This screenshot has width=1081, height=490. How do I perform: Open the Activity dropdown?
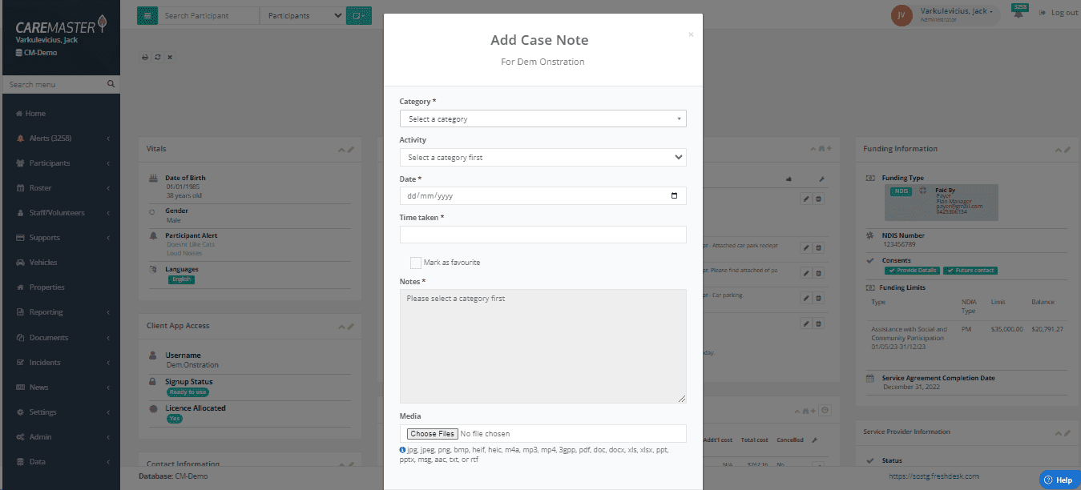point(543,157)
